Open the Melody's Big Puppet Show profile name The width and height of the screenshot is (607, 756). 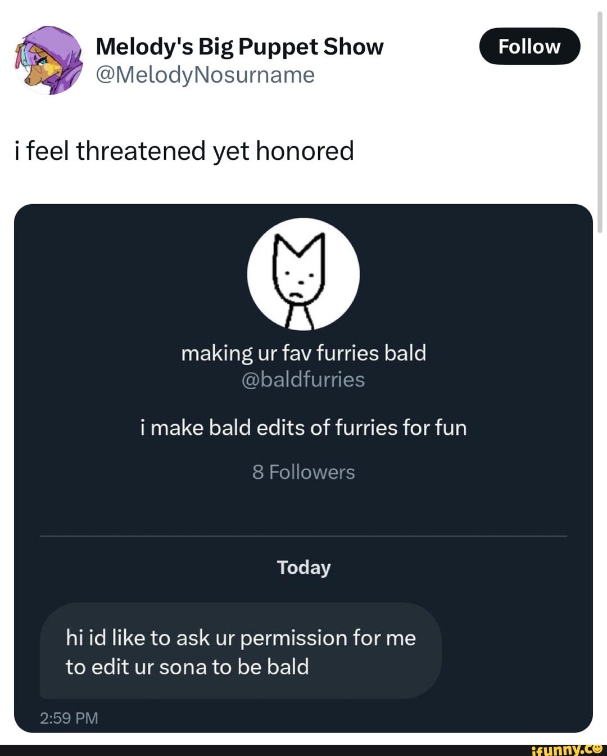coord(239,47)
